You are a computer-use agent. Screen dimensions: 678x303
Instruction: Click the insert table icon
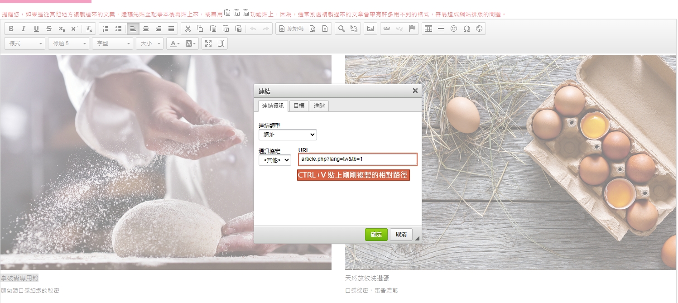[428, 29]
